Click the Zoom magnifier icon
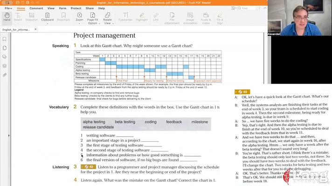The image size is (332, 186). (x=79, y=15)
